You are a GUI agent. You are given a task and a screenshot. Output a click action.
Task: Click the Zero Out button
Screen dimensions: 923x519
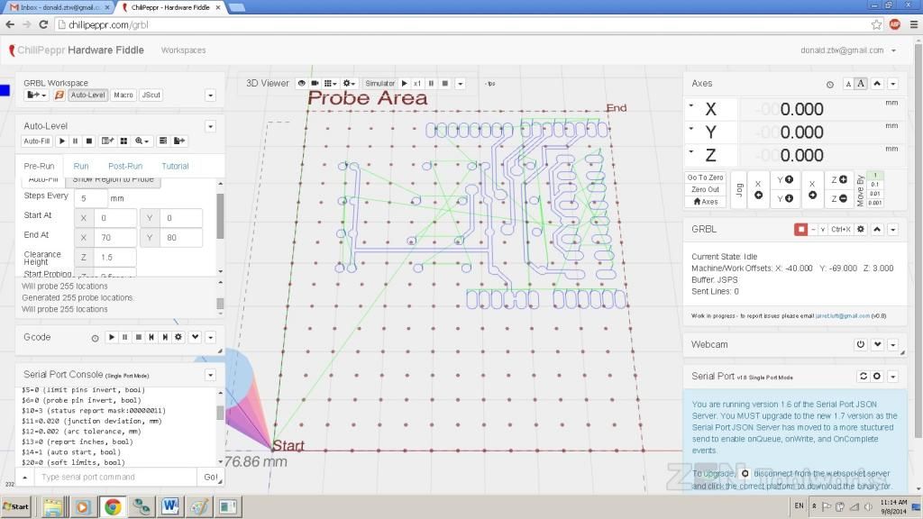[705, 189]
